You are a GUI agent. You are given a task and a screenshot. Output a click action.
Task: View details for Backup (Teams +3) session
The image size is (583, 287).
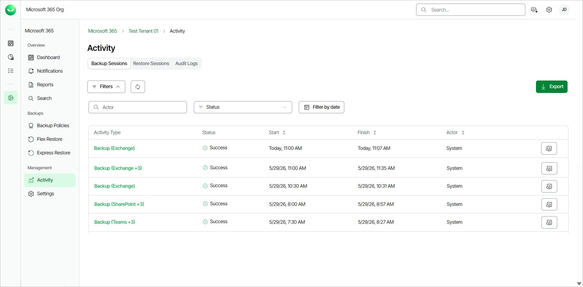click(x=549, y=222)
